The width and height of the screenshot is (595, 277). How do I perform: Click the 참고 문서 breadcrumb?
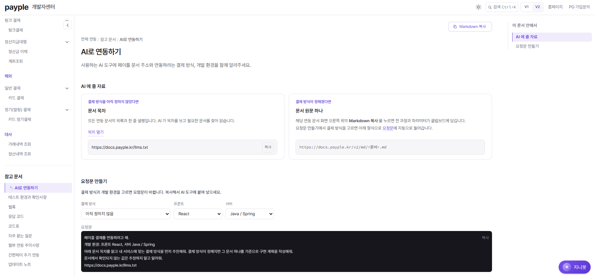point(108,40)
